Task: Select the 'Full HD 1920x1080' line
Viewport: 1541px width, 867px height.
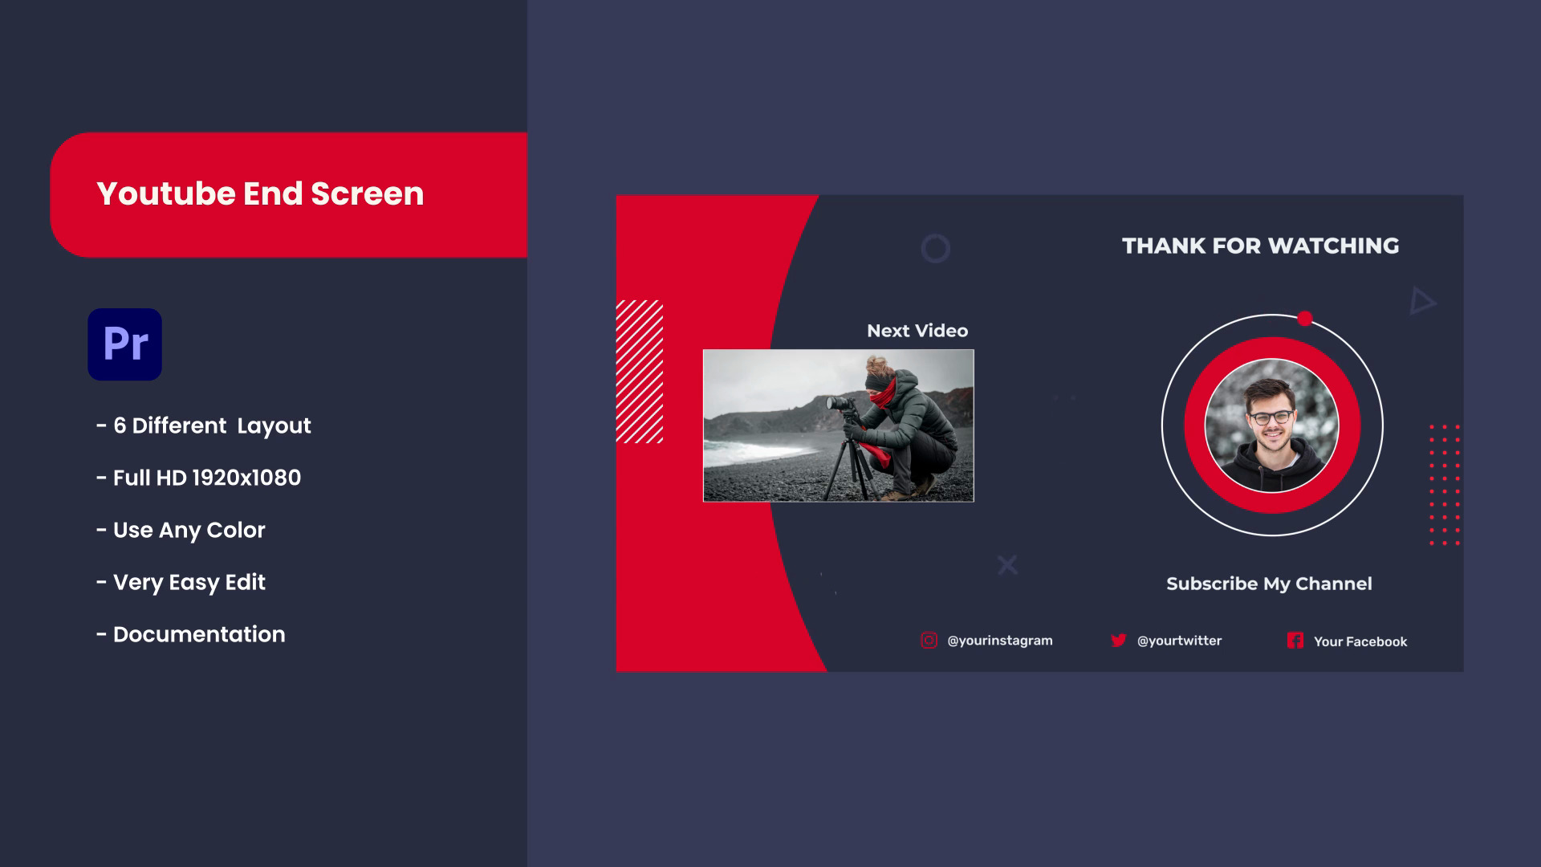Action: pyautogui.click(x=198, y=478)
